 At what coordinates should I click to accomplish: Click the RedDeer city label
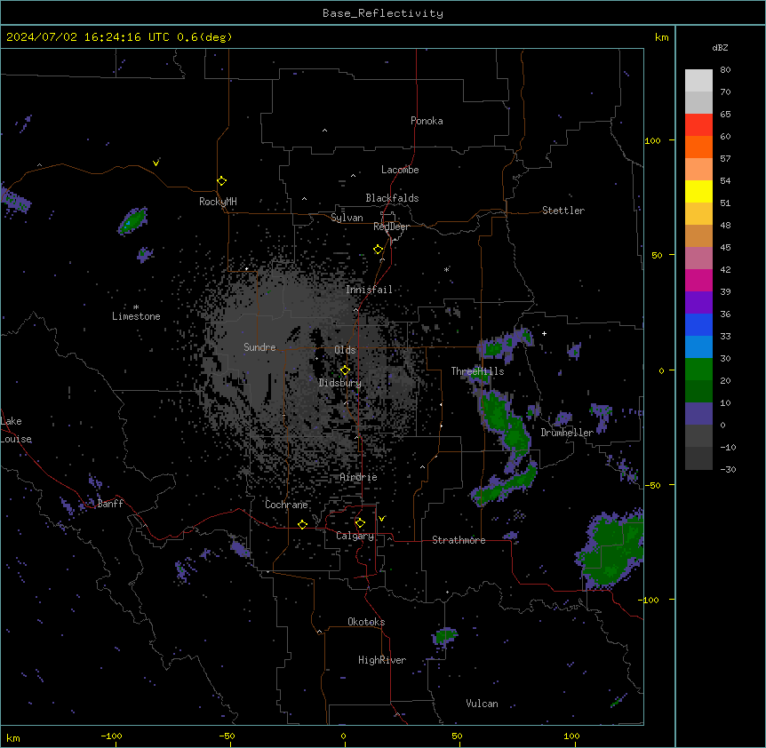click(391, 227)
